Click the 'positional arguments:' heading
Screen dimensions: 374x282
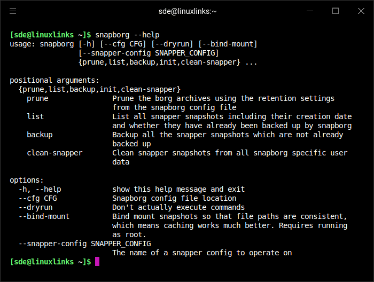54,80
